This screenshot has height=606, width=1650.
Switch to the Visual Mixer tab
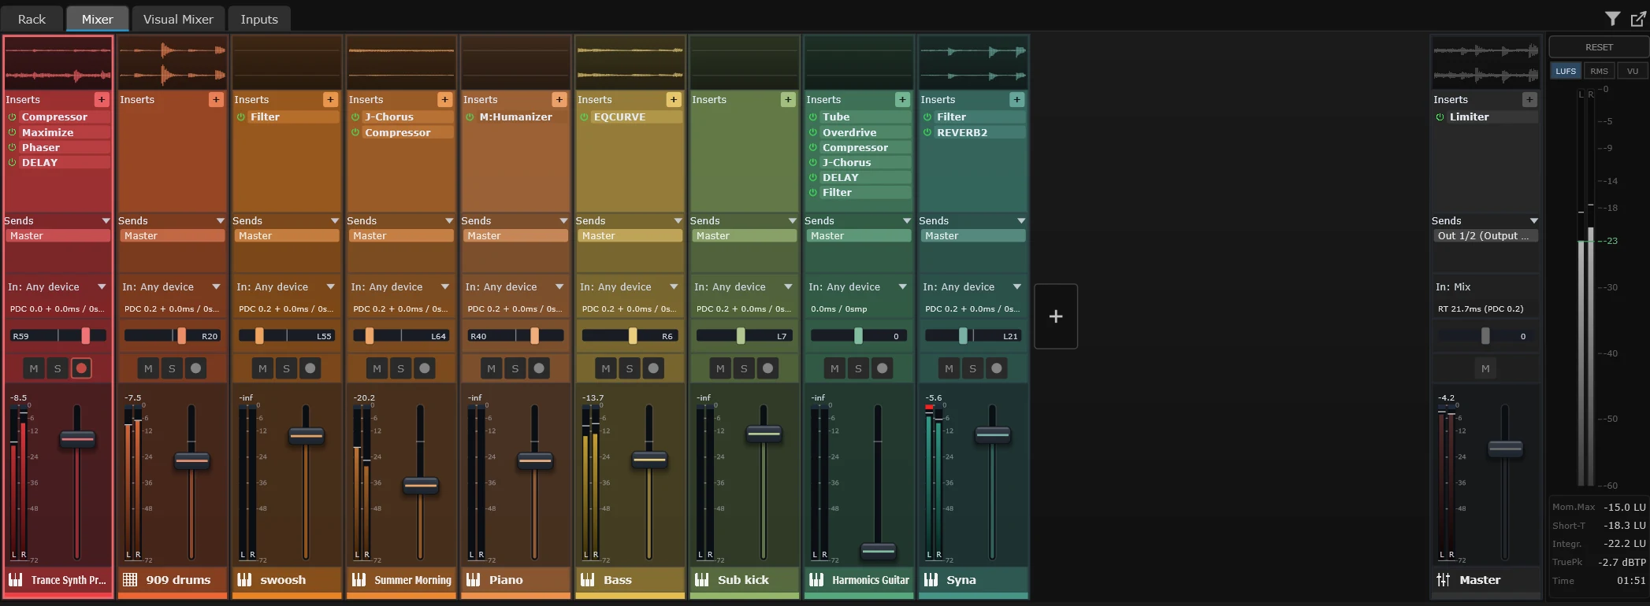pos(178,19)
